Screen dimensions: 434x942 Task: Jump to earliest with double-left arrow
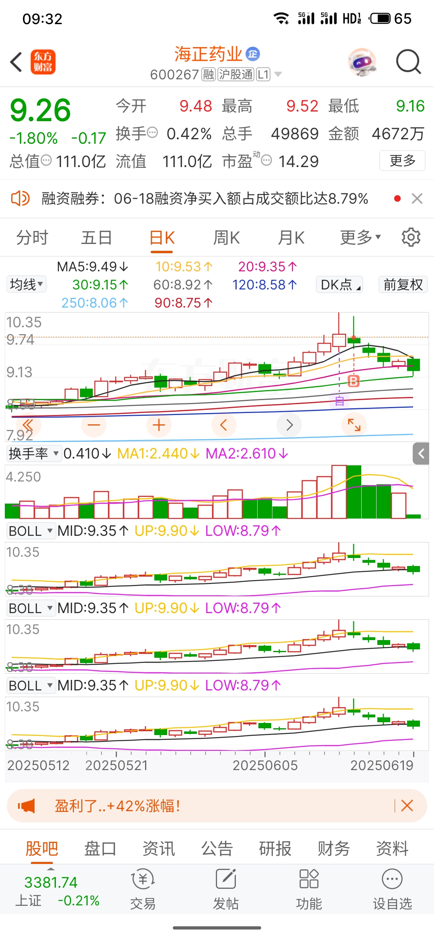[28, 425]
